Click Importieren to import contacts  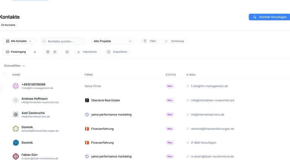(87, 52)
